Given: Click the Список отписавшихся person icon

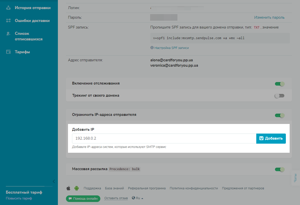Looking at the screenshot, I should (8, 34).
